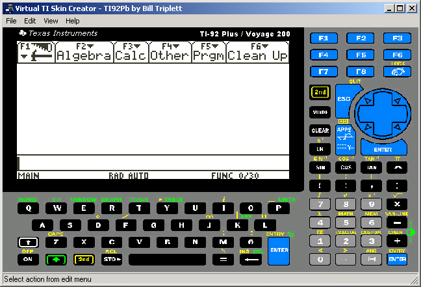Image resolution: width=421 pixels, height=287 pixels.
Task: Click the negative sign (−) key
Action: [372, 259]
